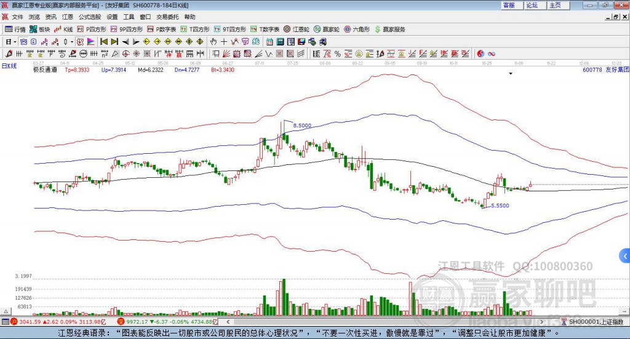Open the 设置 menu
Image resolution: width=630 pixels, height=339 pixels.
[x=112, y=17]
